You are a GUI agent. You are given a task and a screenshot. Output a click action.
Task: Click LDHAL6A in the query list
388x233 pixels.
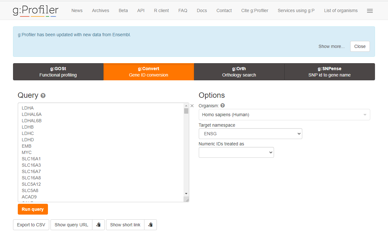(31, 114)
